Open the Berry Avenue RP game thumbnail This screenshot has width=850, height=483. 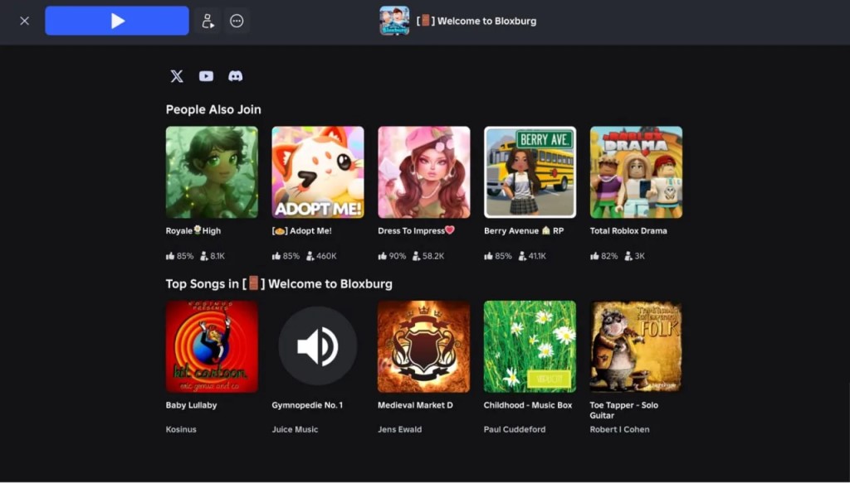click(530, 172)
